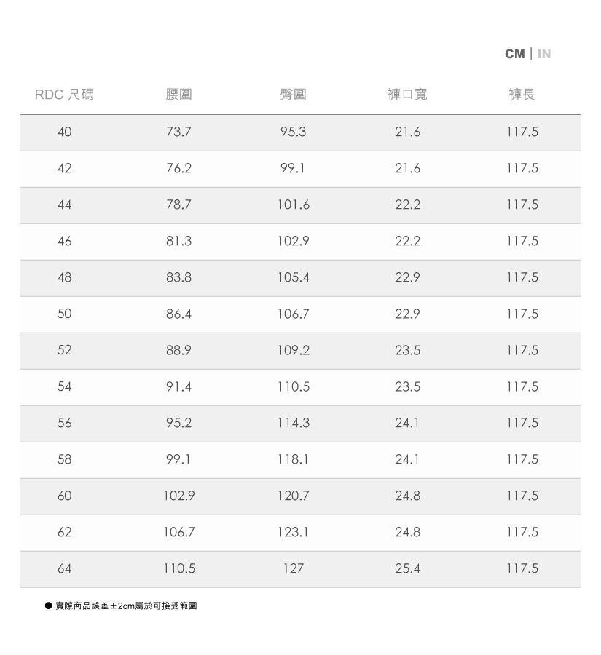Viewport: 601px width, 655px height.
Task: Click waist value 81.3
Action: (178, 241)
